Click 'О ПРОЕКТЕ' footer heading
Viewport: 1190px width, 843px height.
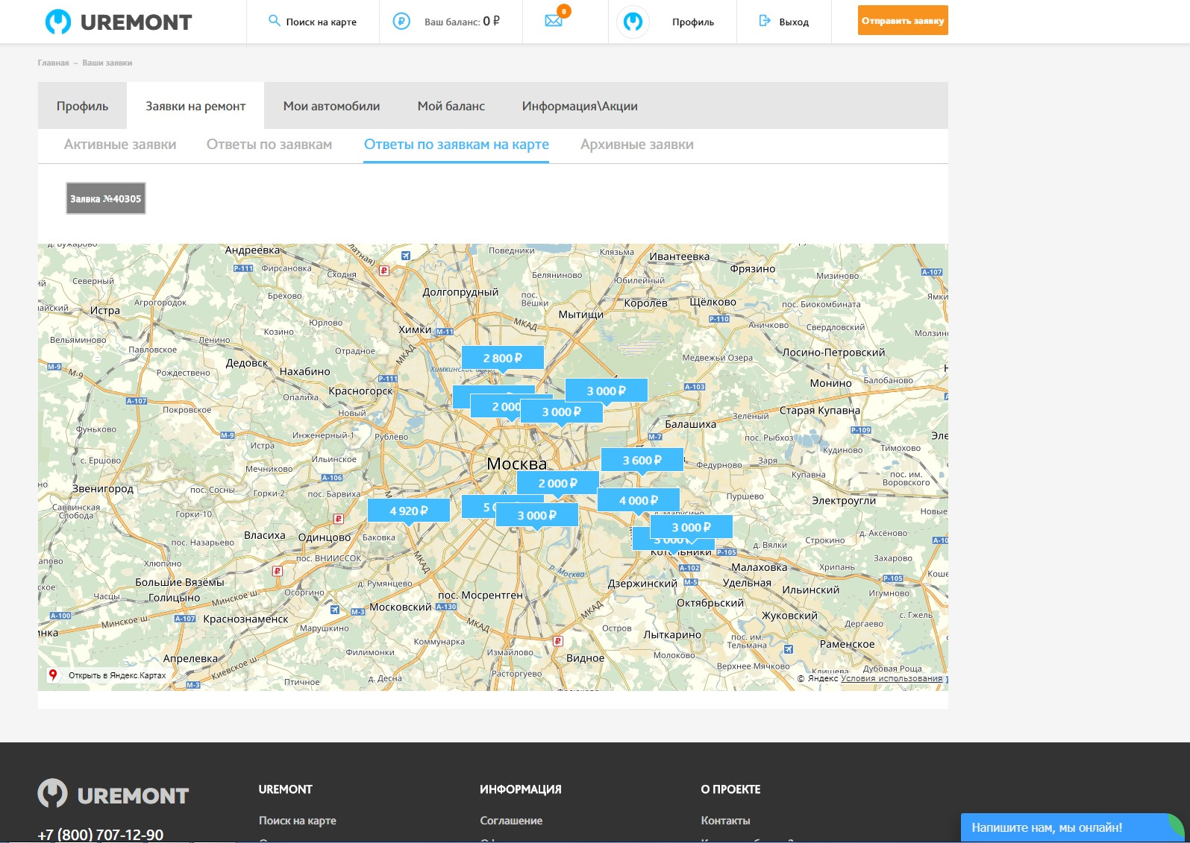[730, 789]
